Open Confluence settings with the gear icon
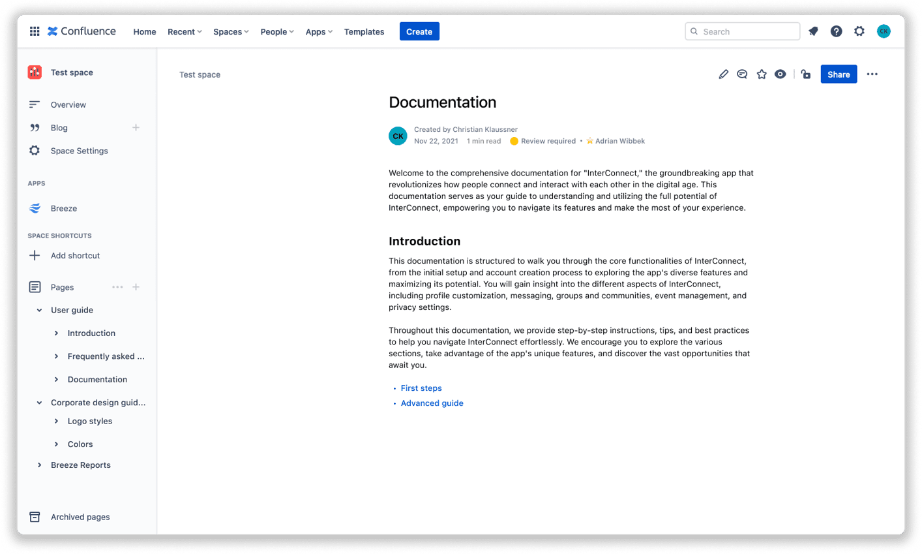922x554 pixels. click(x=859, y=31)
